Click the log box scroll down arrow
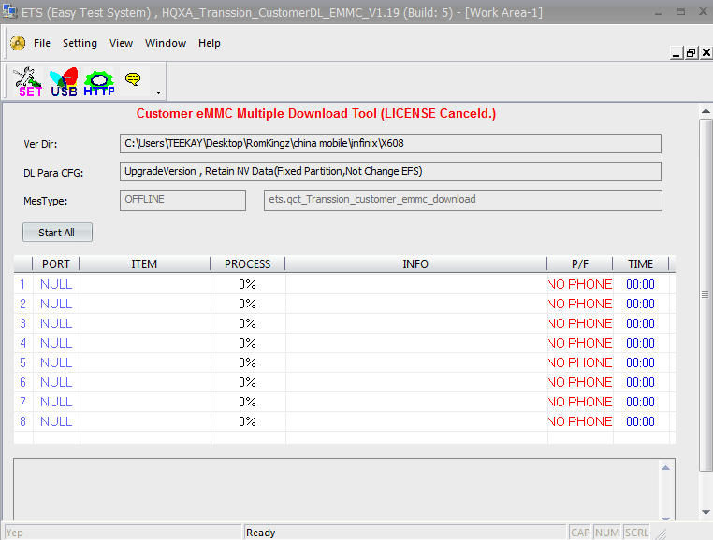The height and width of the screenshot is (540, 713). coord(665,519)
